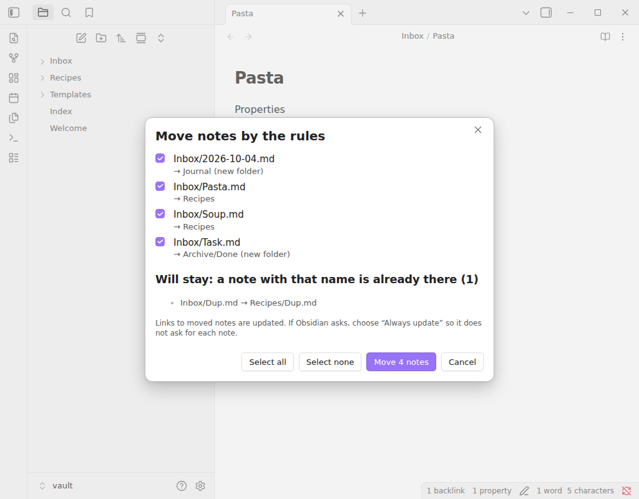Create a new folder icon
The height and width of the screenshot is (499, 639).
point(101,38)
